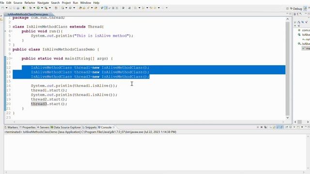This screenshot has width=310, height=174.
Task: Open the Refactor menu
Action: (x=30, y=3)
